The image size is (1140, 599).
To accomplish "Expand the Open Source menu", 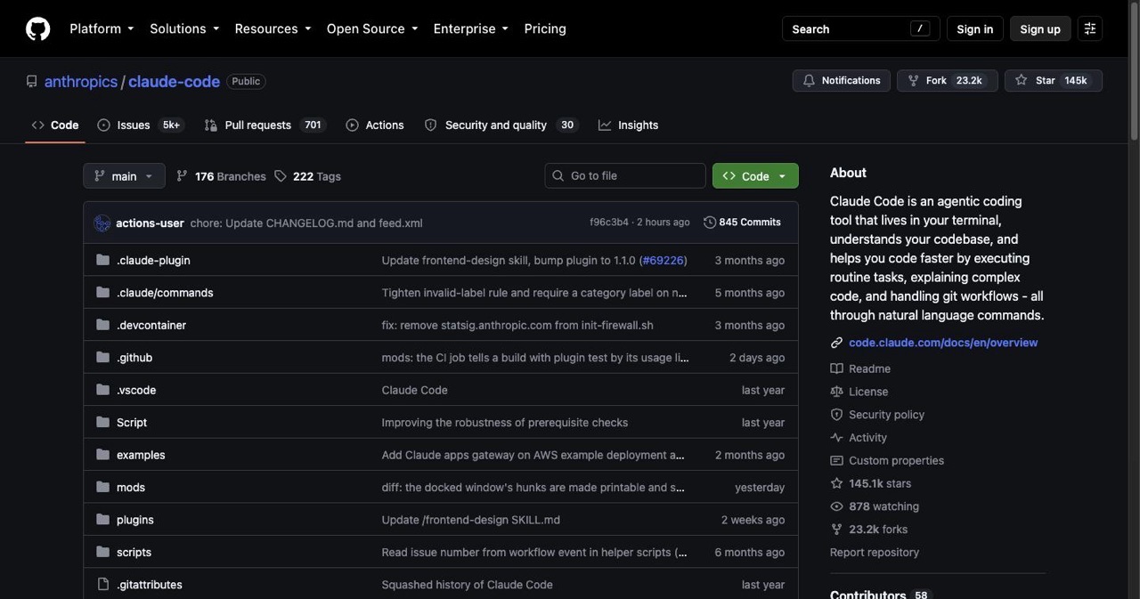I will [372, 28].
